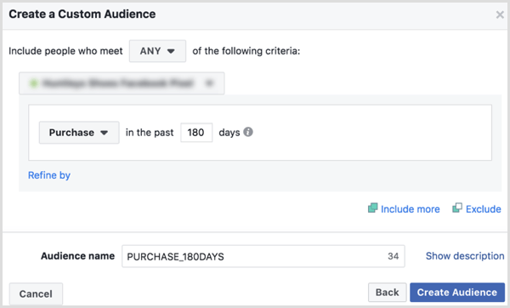The width and height of the screenshot is (510, 308).
Task: Open the ANY criteria dropdown
Action: (157, 51)
